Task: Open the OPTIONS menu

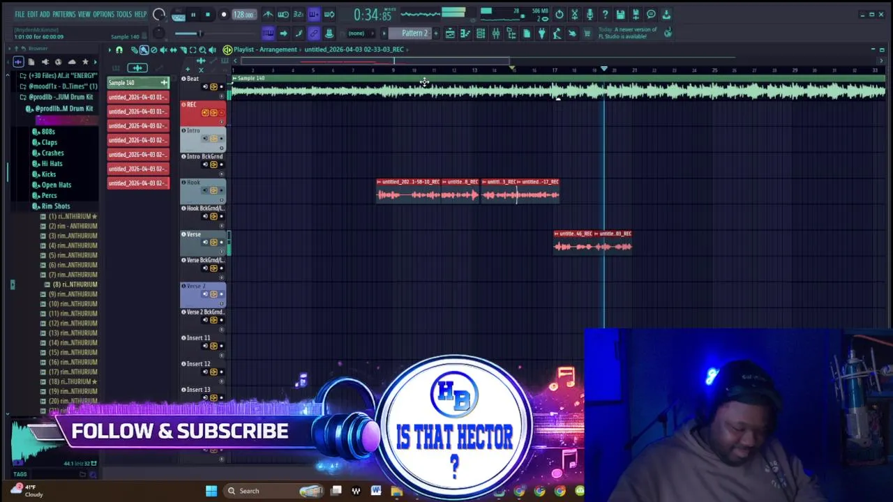Action: 103,15
